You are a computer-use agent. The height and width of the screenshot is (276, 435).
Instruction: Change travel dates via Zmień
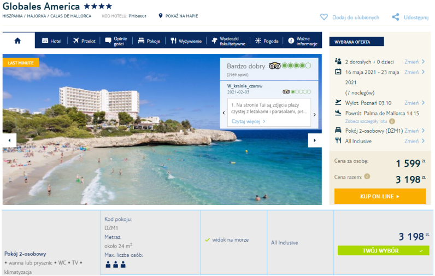[x=414, y=72]
